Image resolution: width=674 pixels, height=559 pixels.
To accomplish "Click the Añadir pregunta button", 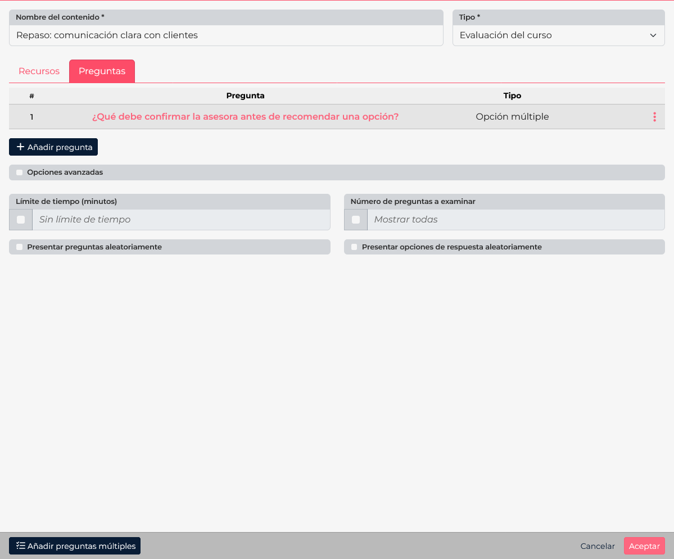I will [53, 147].
